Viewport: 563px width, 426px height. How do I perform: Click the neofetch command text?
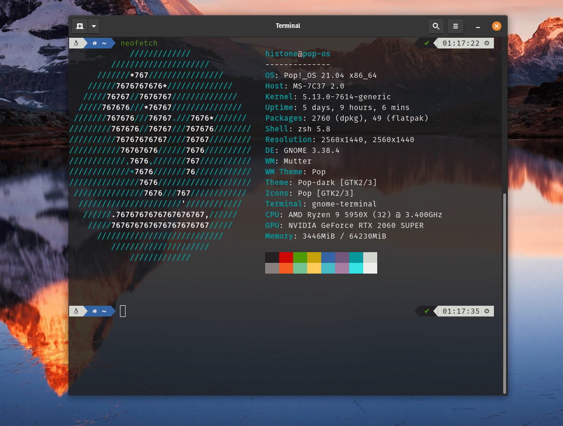click(x=139, y=43)
